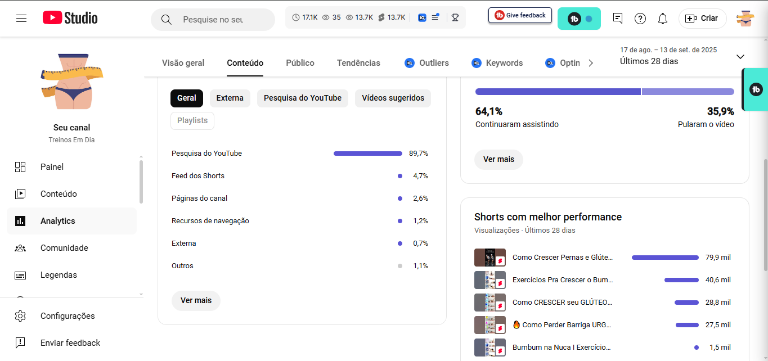Click the YouTube Studio logo
768x361 pixels.
pos(70,18)
